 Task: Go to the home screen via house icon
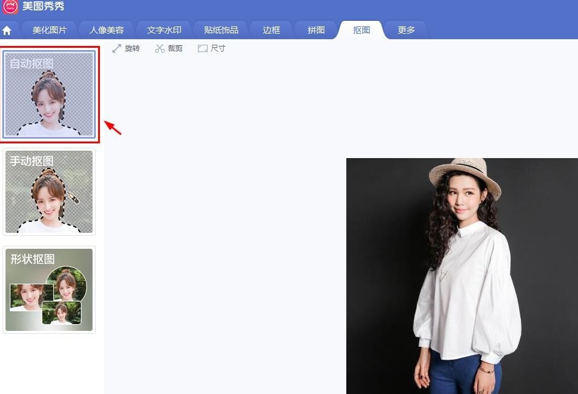point(7,30)
